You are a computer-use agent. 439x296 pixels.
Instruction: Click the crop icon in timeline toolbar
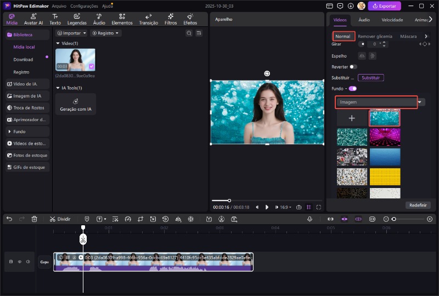140,219
